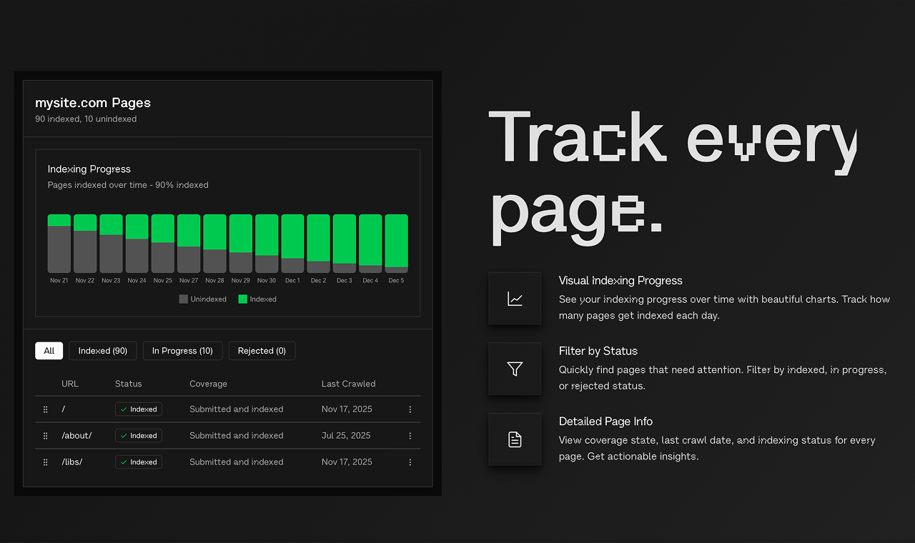Screen dimensions: 915x543
Task: Click the green Indexed legend color swatch
Action: pos(244,299)
